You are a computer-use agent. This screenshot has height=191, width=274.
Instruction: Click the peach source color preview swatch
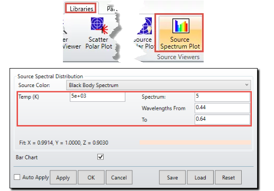(195, 142)
